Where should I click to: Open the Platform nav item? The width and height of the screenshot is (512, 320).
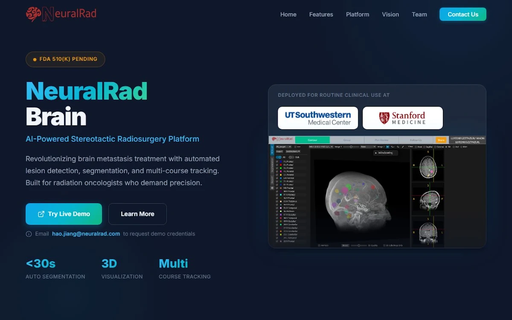[x=358, y=15]
